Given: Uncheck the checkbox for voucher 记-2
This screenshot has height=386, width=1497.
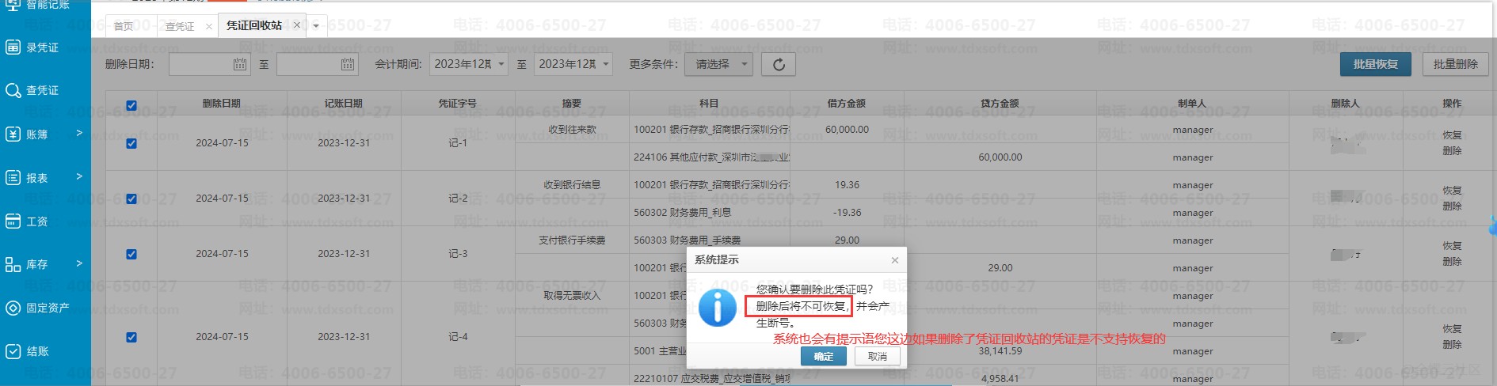Looking at the screenshot, I should coord(131,199).
